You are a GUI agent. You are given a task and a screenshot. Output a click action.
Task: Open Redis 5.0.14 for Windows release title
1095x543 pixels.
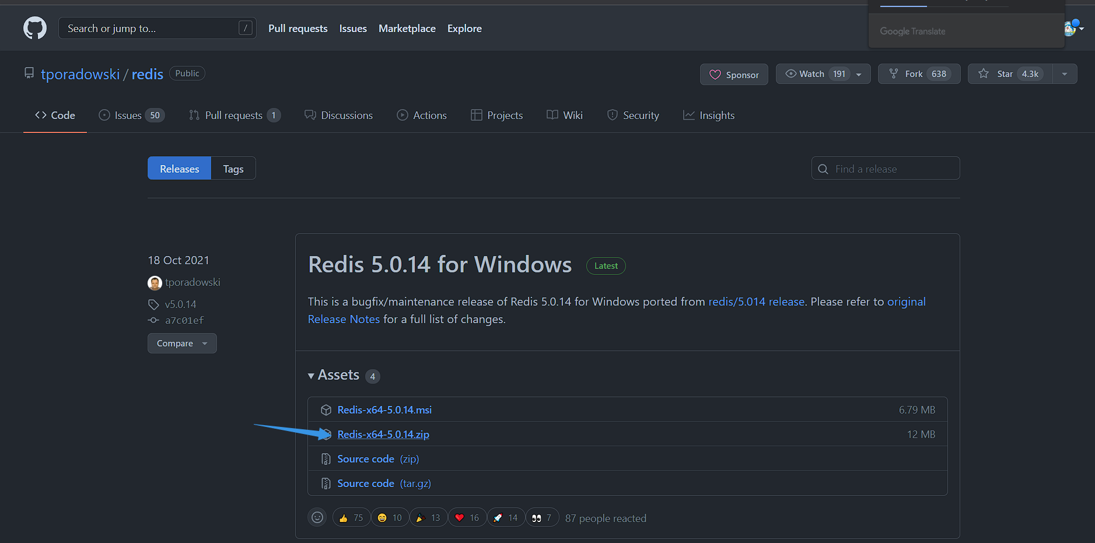(440, 265)
